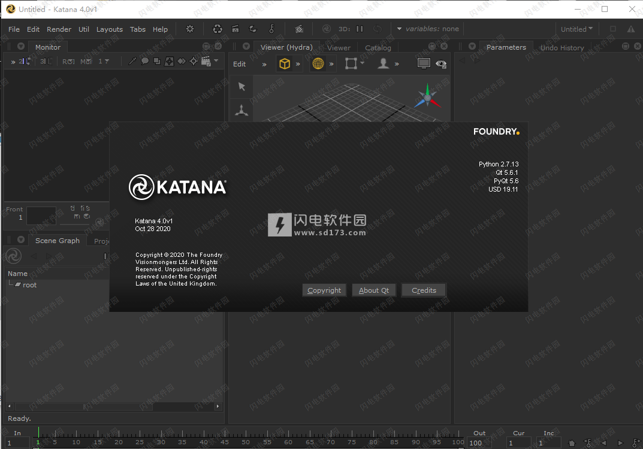Expand the variables: none dropdown
Image resolution: width=643 pixels, height=449 pixels.
428,29
